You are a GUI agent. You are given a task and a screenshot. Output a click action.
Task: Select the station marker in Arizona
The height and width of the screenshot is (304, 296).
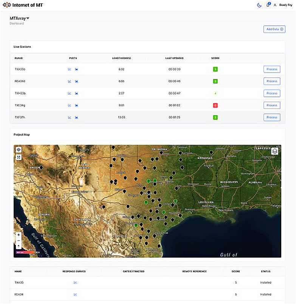(41, 168)
